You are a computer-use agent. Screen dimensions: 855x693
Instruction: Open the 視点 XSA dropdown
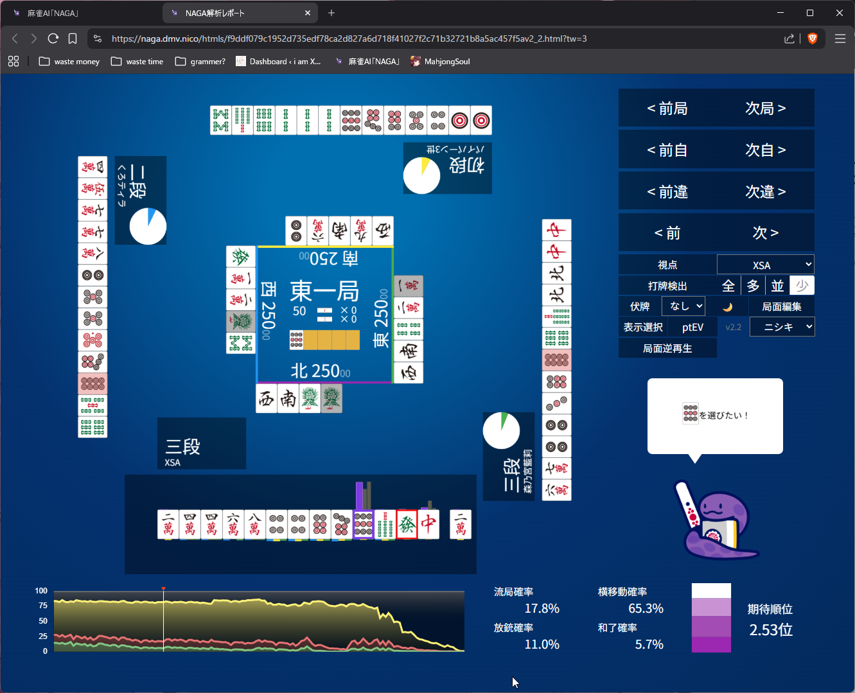765,265
